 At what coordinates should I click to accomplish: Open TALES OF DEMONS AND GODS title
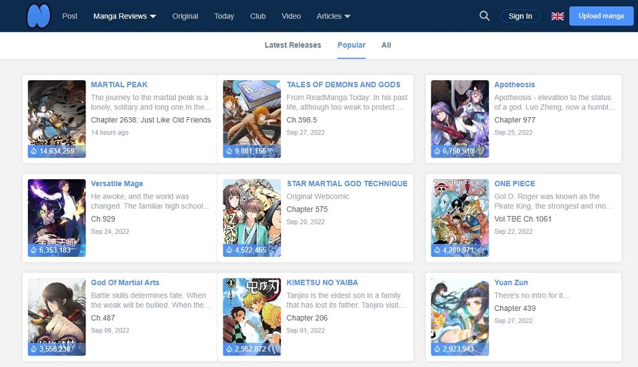(343, 85)
